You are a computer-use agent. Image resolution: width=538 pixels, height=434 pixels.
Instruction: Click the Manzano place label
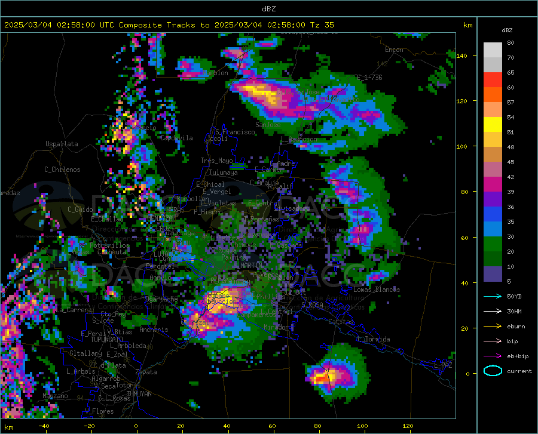(55, 396)
